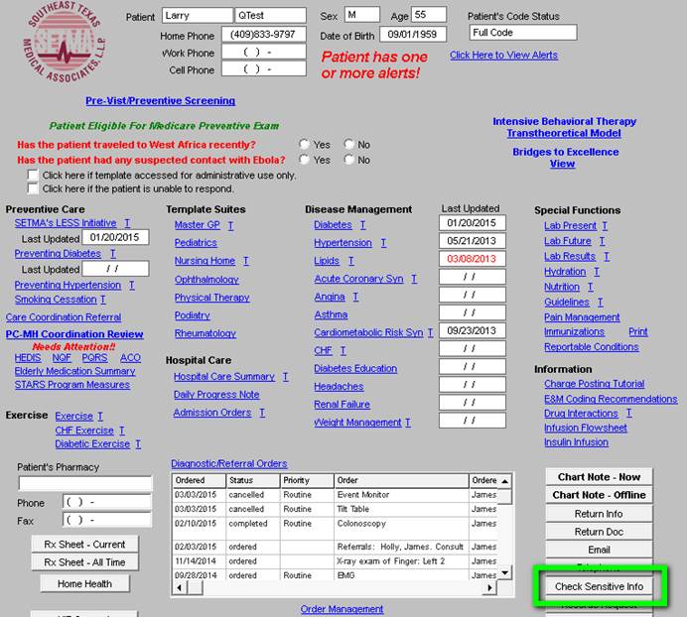Open the Pediatrics template
687x617 pixels.
[x=196, y=243]
